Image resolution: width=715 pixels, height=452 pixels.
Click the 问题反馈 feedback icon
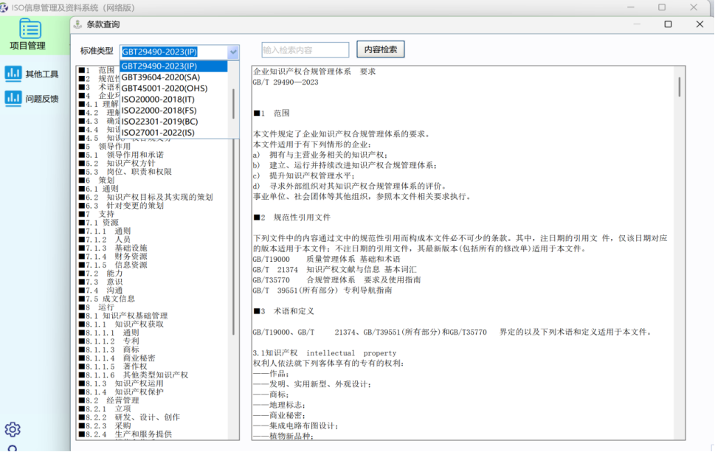pos(13,97)
